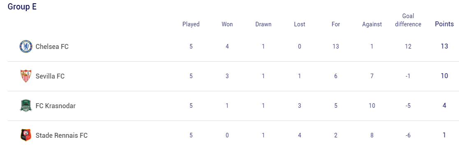This screenshot has width=459, height=153.
Task: Open the Chelsea FC team link
Action: click(52, 46)
